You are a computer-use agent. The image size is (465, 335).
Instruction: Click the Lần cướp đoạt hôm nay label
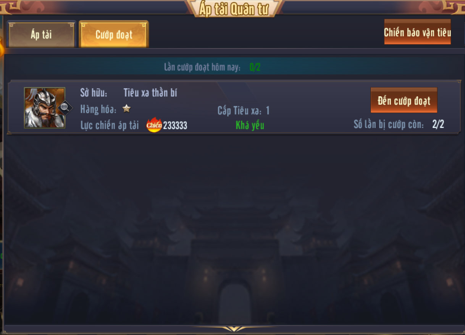tap(202, 68)
